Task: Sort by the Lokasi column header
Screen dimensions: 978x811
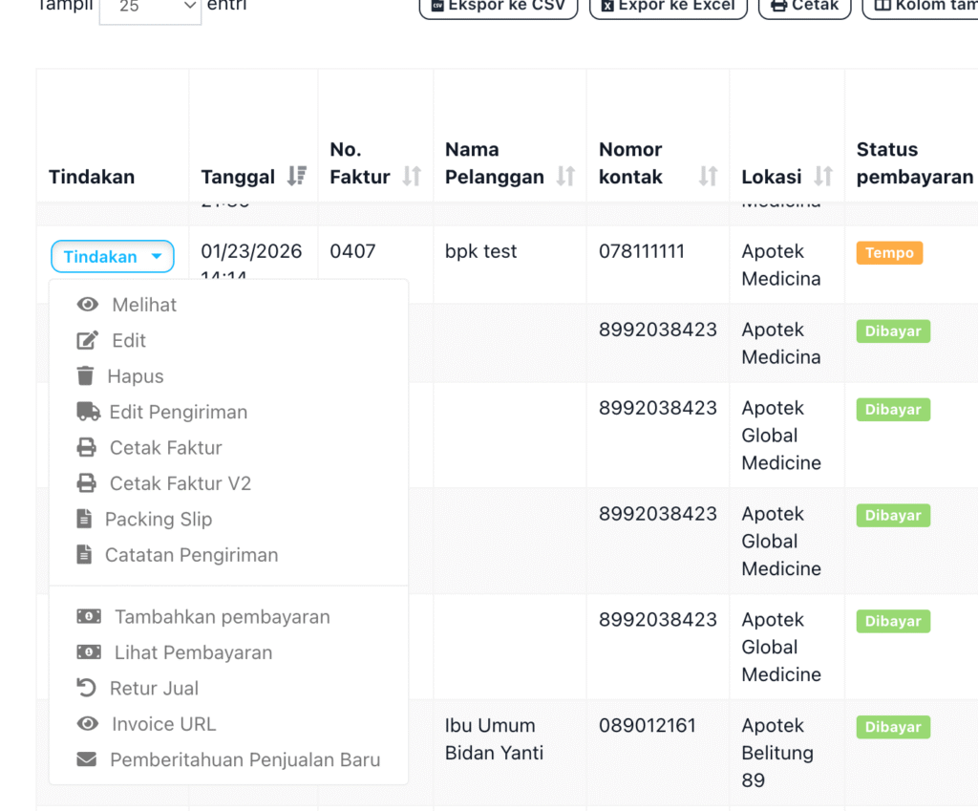Action: [x=822, y=176]
